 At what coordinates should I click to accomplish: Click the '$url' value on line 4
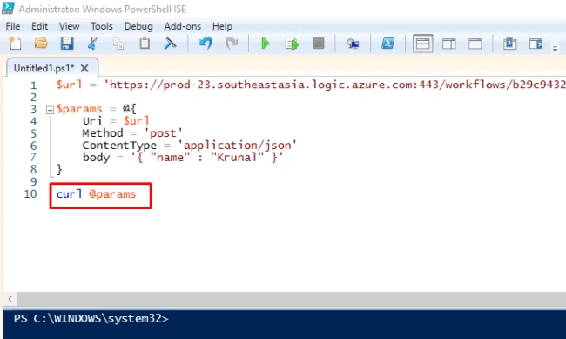(x=136, y=121)
